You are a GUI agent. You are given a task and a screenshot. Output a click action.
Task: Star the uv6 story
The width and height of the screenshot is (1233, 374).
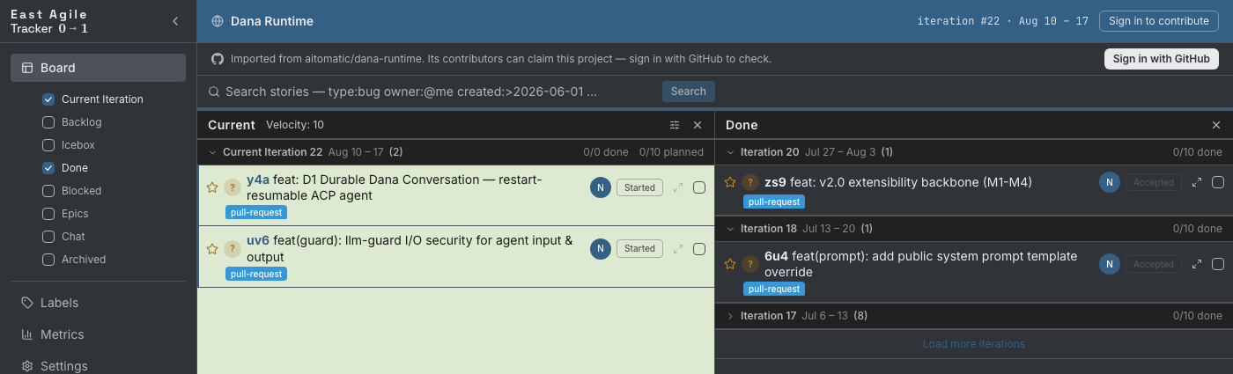[x=212, y=249]
